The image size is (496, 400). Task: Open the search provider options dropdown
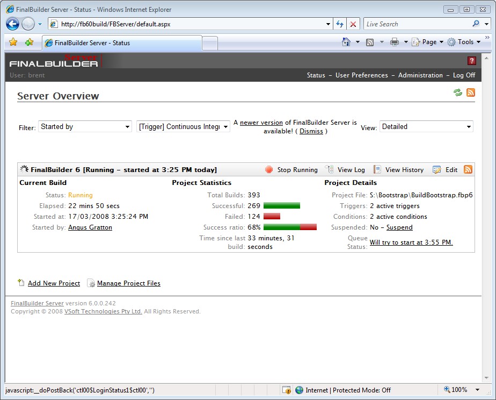486,24
